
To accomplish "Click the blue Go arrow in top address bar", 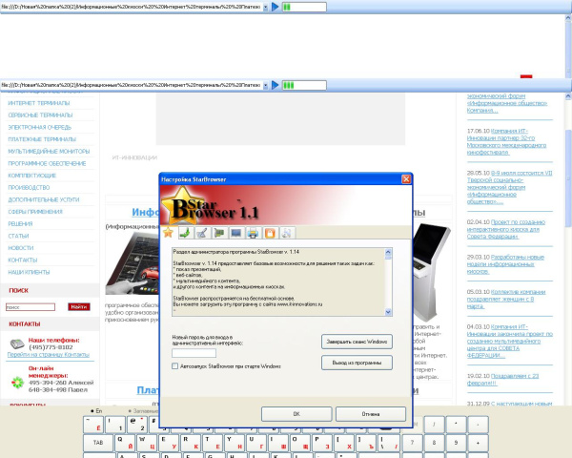I will pyautogui.click(x=276, y=7).
